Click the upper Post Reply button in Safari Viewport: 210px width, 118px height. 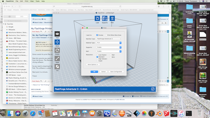pyautogui.click(x=37, y=31)
